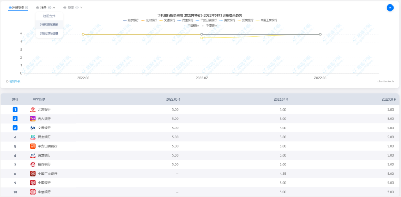Toggle 中国工商银行 legend color marker
Image resolution: width=401 pixels, height=197 pixels.
pos(257,20)
